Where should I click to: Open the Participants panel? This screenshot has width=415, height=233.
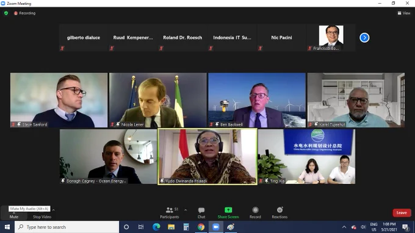(170, 213)
